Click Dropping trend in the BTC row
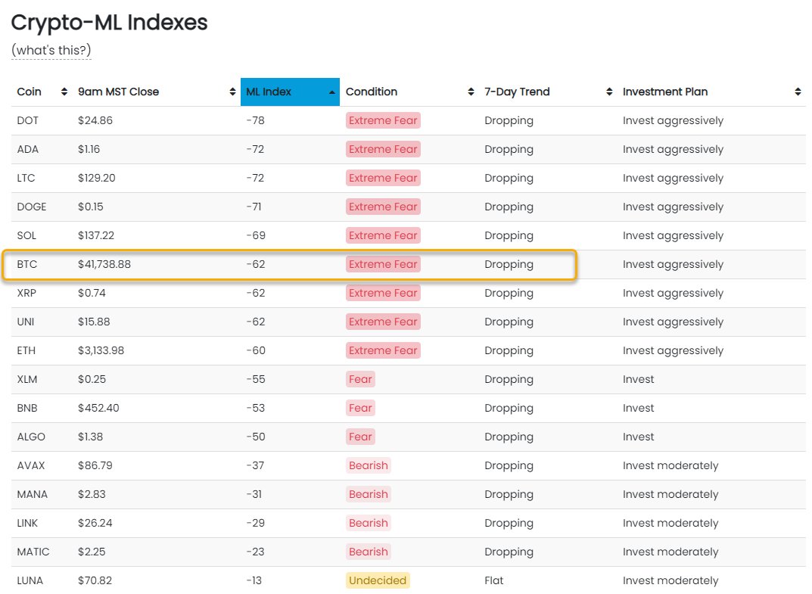 509,265
